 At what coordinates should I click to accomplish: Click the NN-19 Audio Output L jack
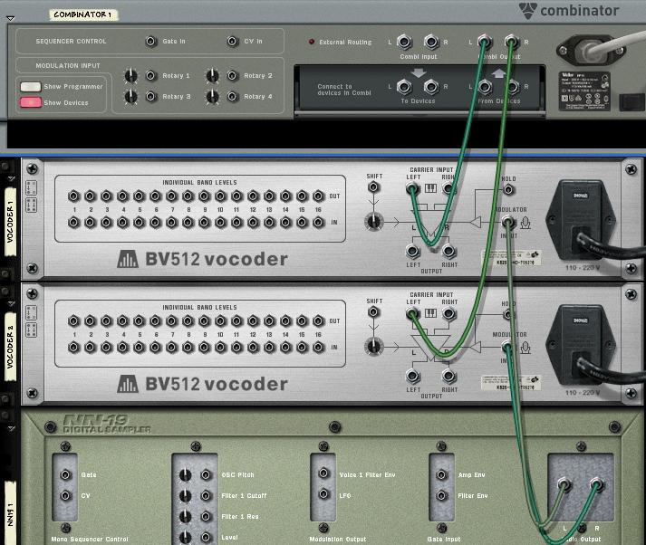pos(564,484)
